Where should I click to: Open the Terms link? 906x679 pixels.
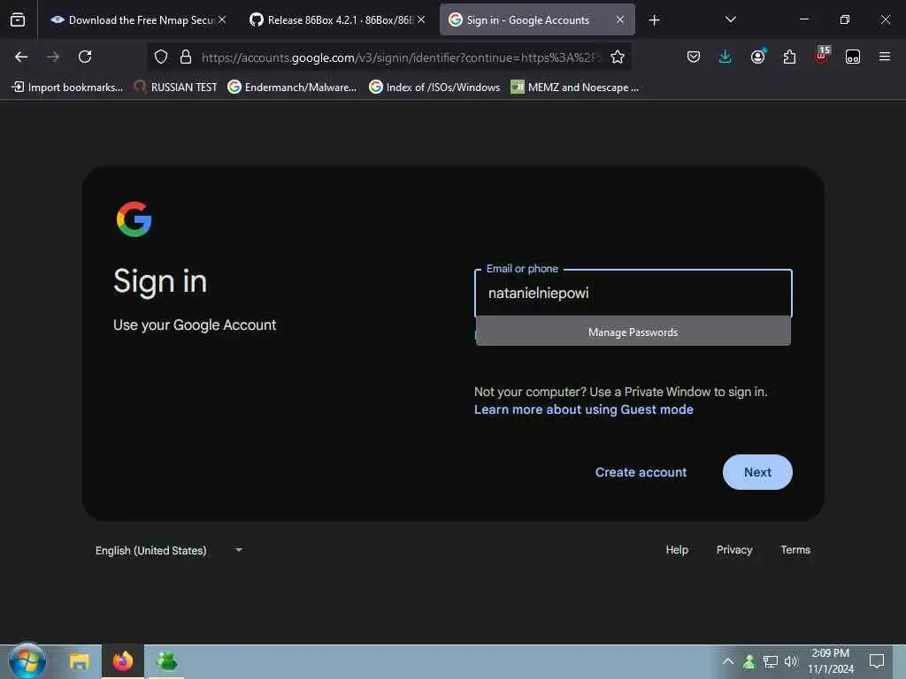[x=795, y=550]
